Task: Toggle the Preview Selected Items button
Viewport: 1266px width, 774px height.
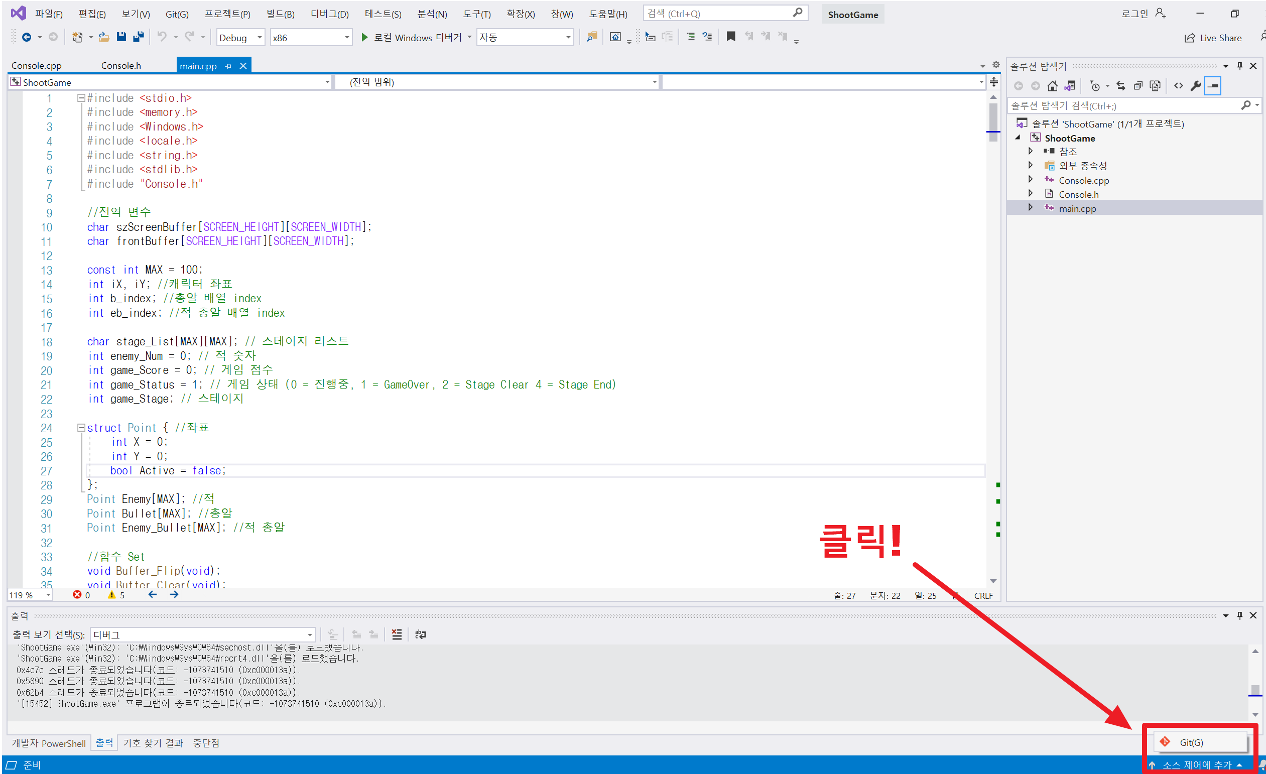Action: click(1213, 86)
